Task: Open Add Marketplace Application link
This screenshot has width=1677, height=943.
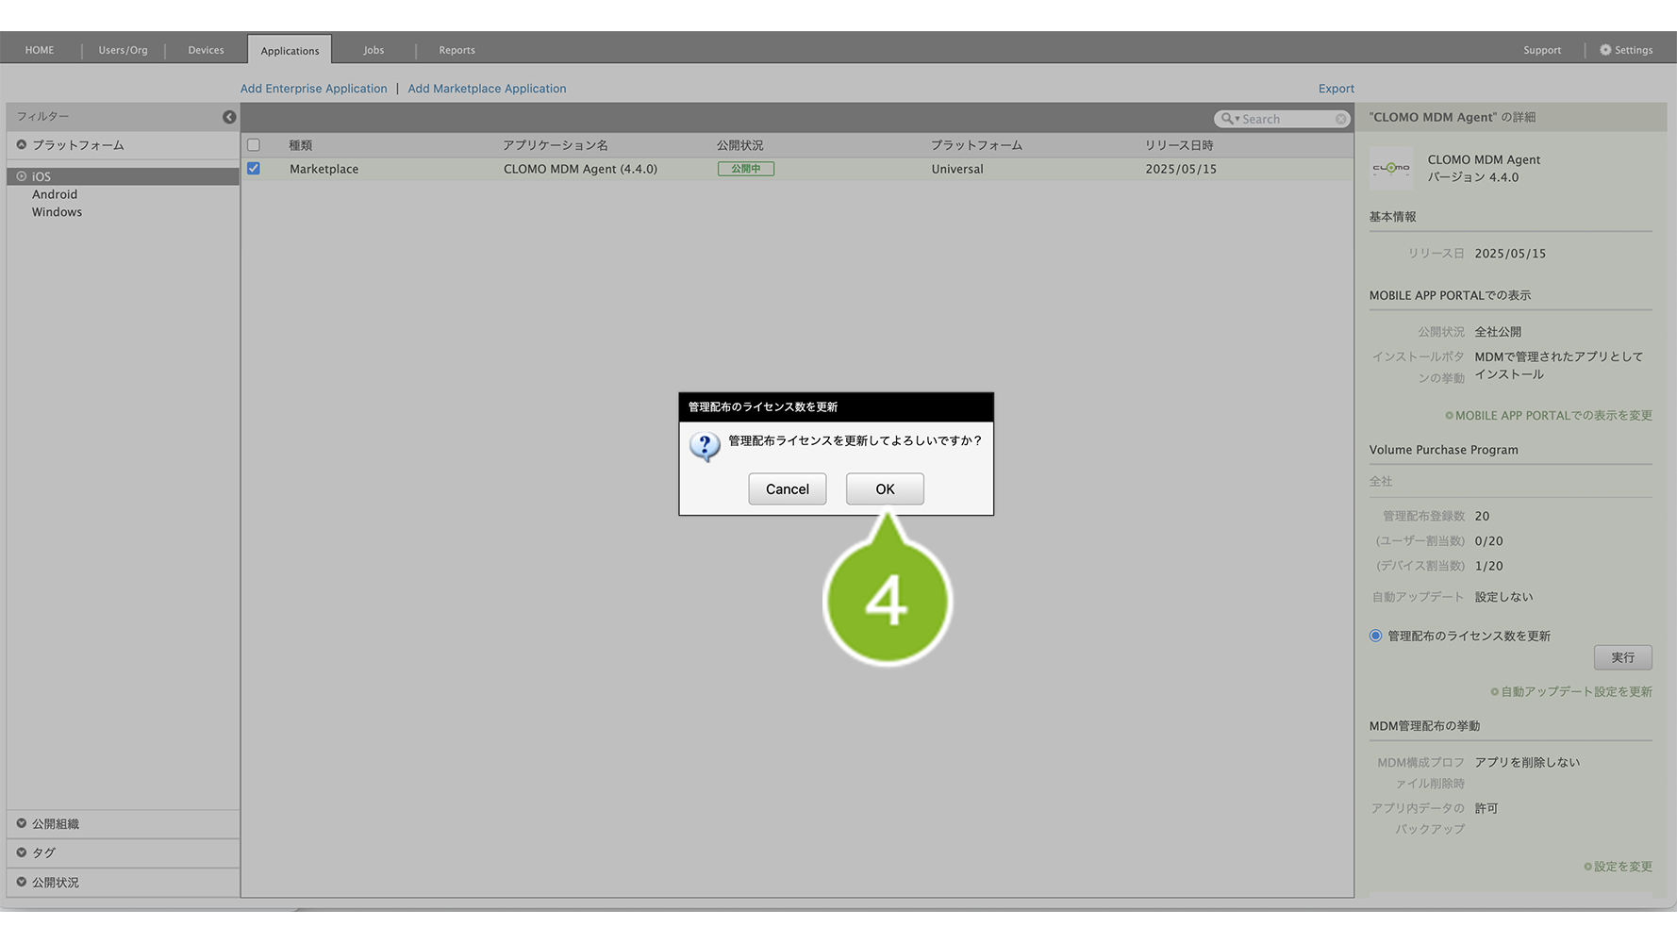Action: point(487,89)
